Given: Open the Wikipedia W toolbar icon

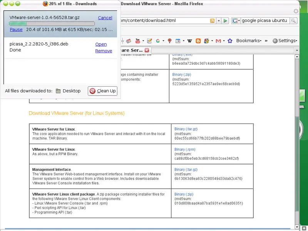Looking at the screenshot, I should pos(189,41).
